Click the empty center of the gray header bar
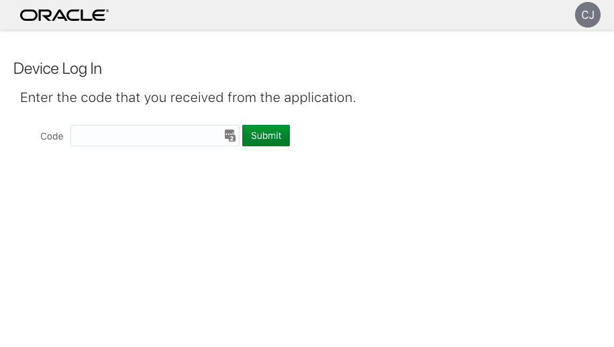 point(336,15)
